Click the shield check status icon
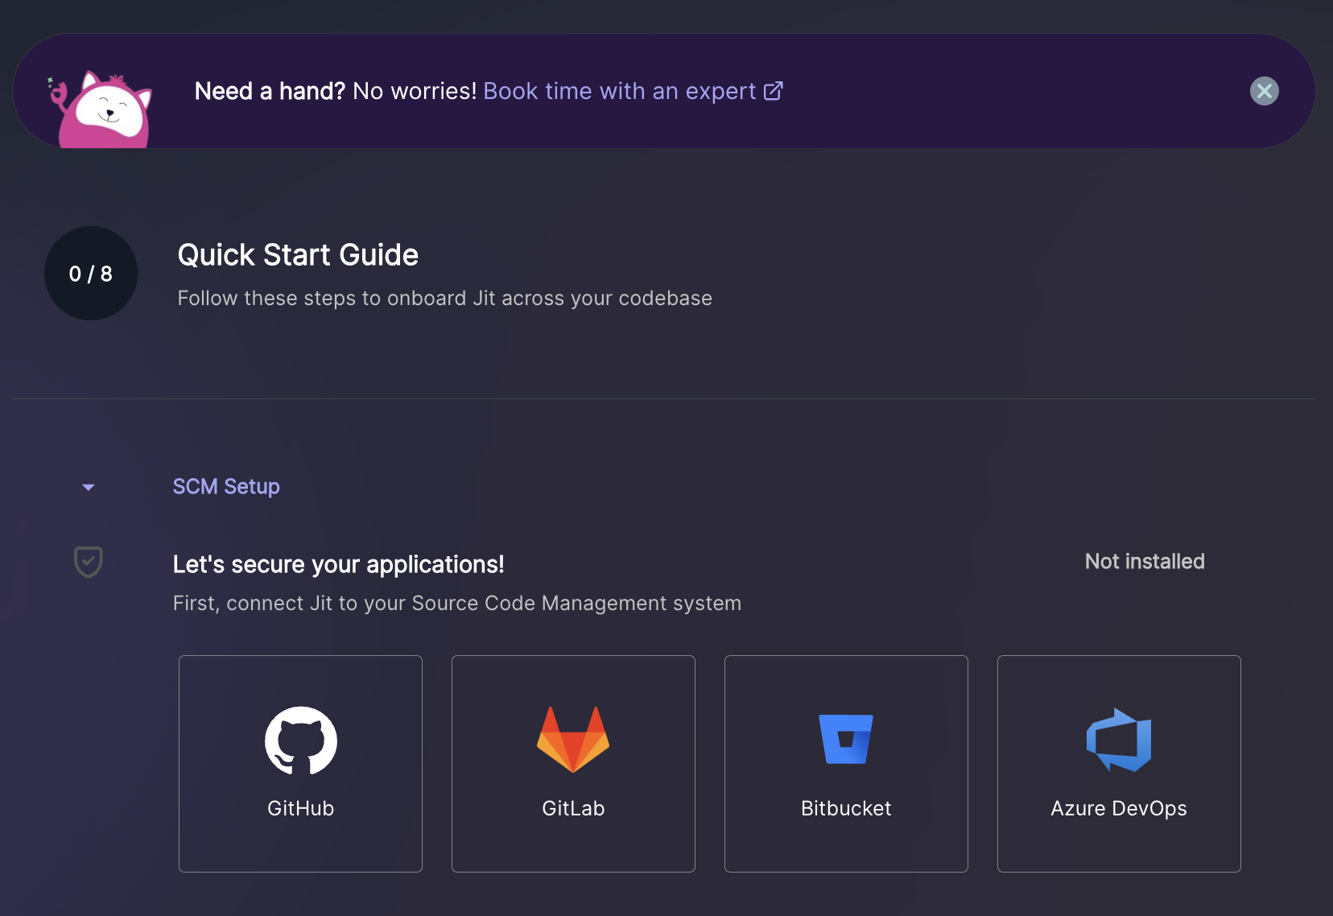The width and height of the screenshot is (1333, 916). tap(89, 562)
